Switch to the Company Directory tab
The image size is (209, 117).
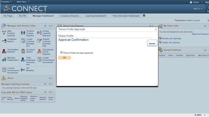point(70,16)
